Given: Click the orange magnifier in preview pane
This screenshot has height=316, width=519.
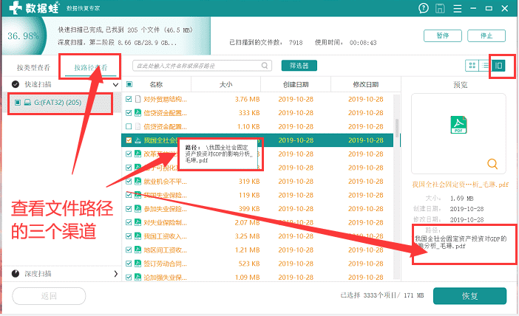Looking at the screenshot, I should [x=492, y=164].
